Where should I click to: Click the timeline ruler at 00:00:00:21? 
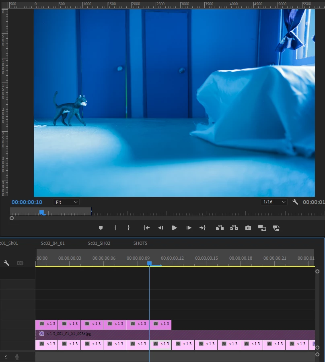[275, 259]
